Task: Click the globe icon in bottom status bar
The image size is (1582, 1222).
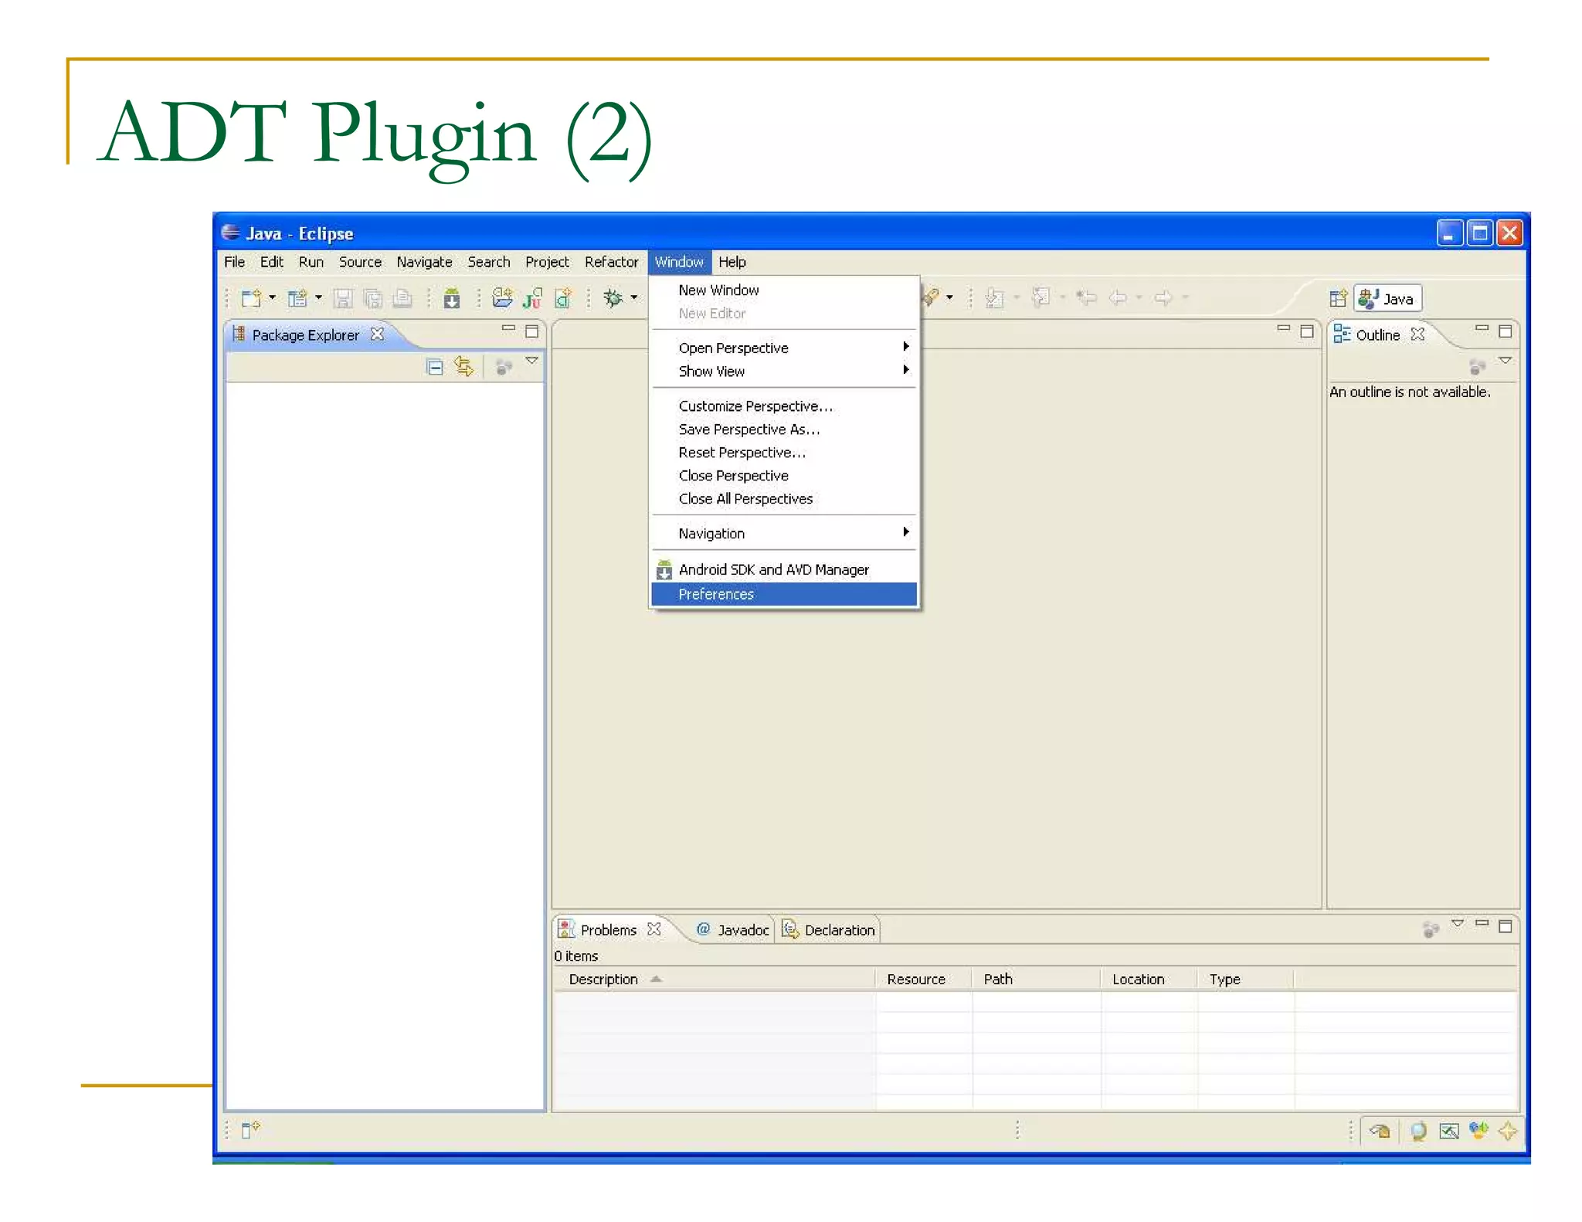Action: pos(1418,1132)
